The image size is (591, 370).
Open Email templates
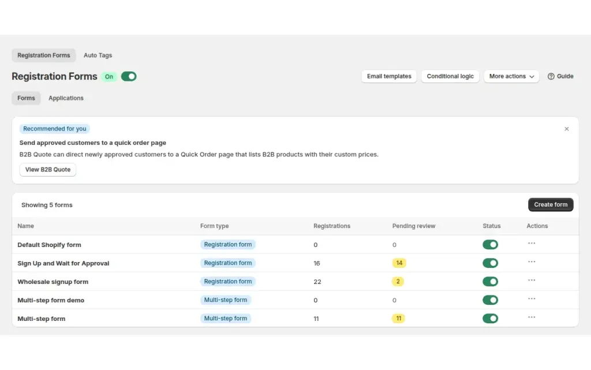[x=389, y=76]
